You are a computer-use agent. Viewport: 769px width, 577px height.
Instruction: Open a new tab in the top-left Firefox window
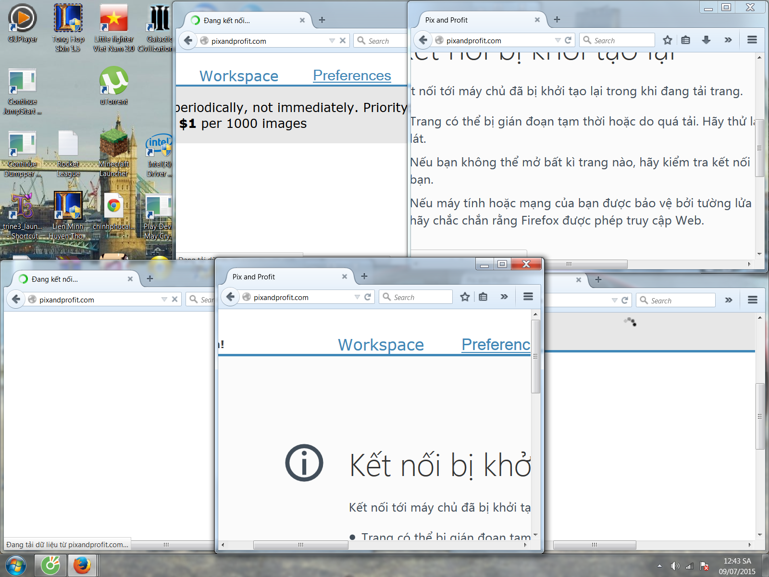322,20
